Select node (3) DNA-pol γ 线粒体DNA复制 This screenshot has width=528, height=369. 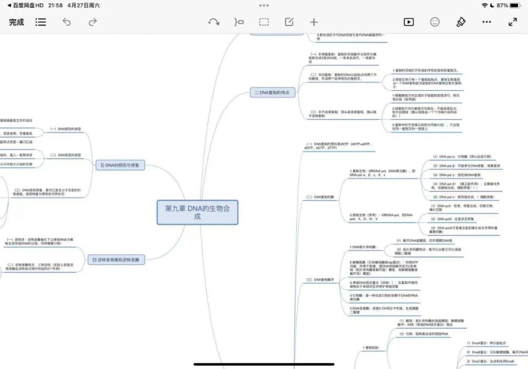[457, 175]
